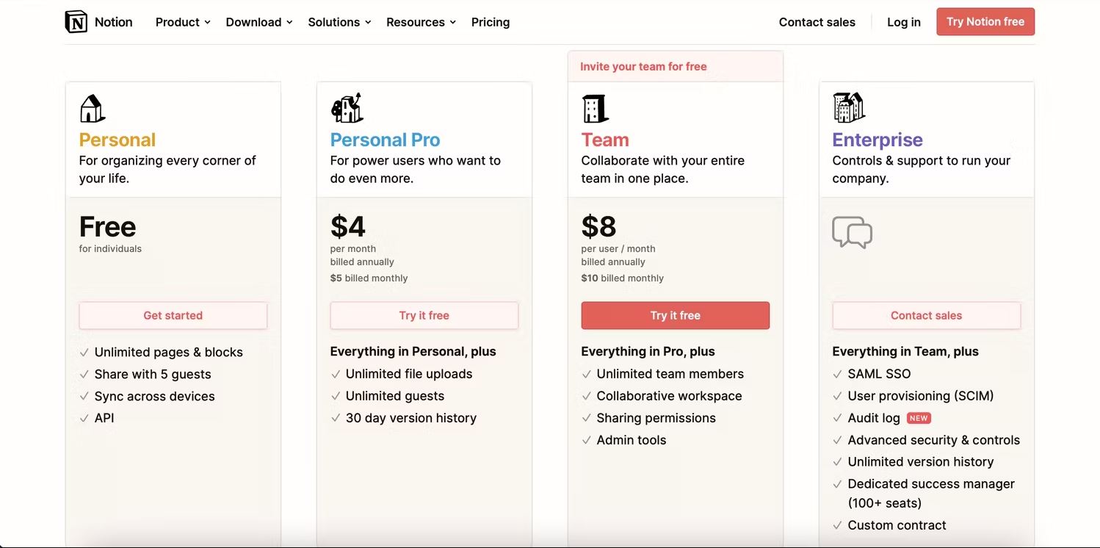Click the Notion logo icon
1100x548 pixels.
click(76, 22)
